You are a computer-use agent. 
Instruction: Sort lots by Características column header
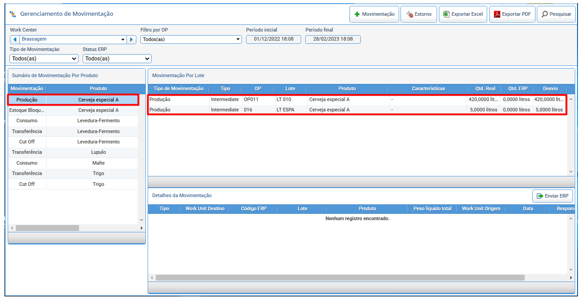tap(428, 88)
